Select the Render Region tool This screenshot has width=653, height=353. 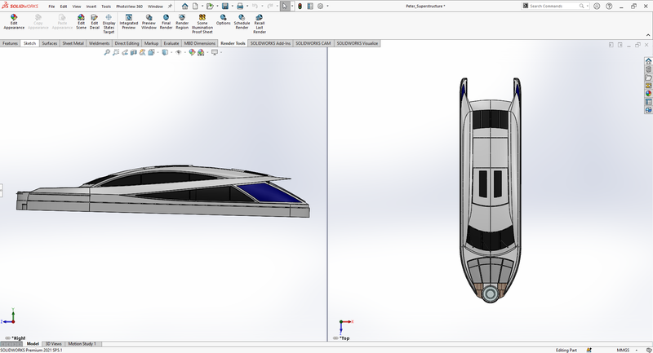182,22
